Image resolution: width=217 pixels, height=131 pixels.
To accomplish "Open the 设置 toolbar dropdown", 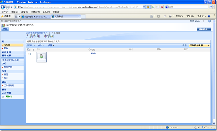I will (x=51, y=45).
